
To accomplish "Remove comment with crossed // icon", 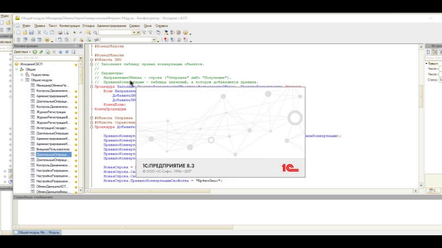I will coord(81,40).
